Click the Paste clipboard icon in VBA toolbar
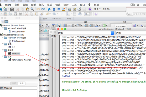This screenshot has width=146, height=97. click(x=28, y=9)
